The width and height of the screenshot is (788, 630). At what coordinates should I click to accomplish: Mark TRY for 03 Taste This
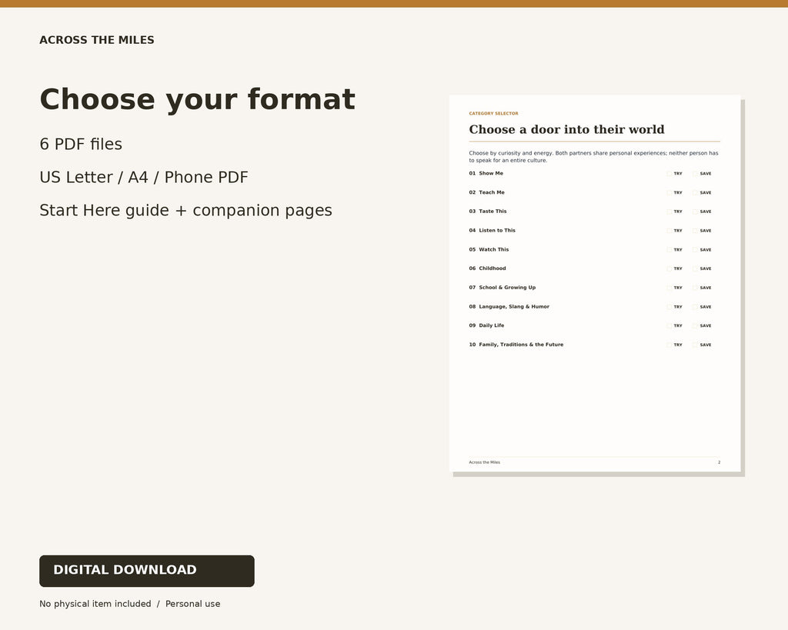pyautogui.click(x=669, y=212)
